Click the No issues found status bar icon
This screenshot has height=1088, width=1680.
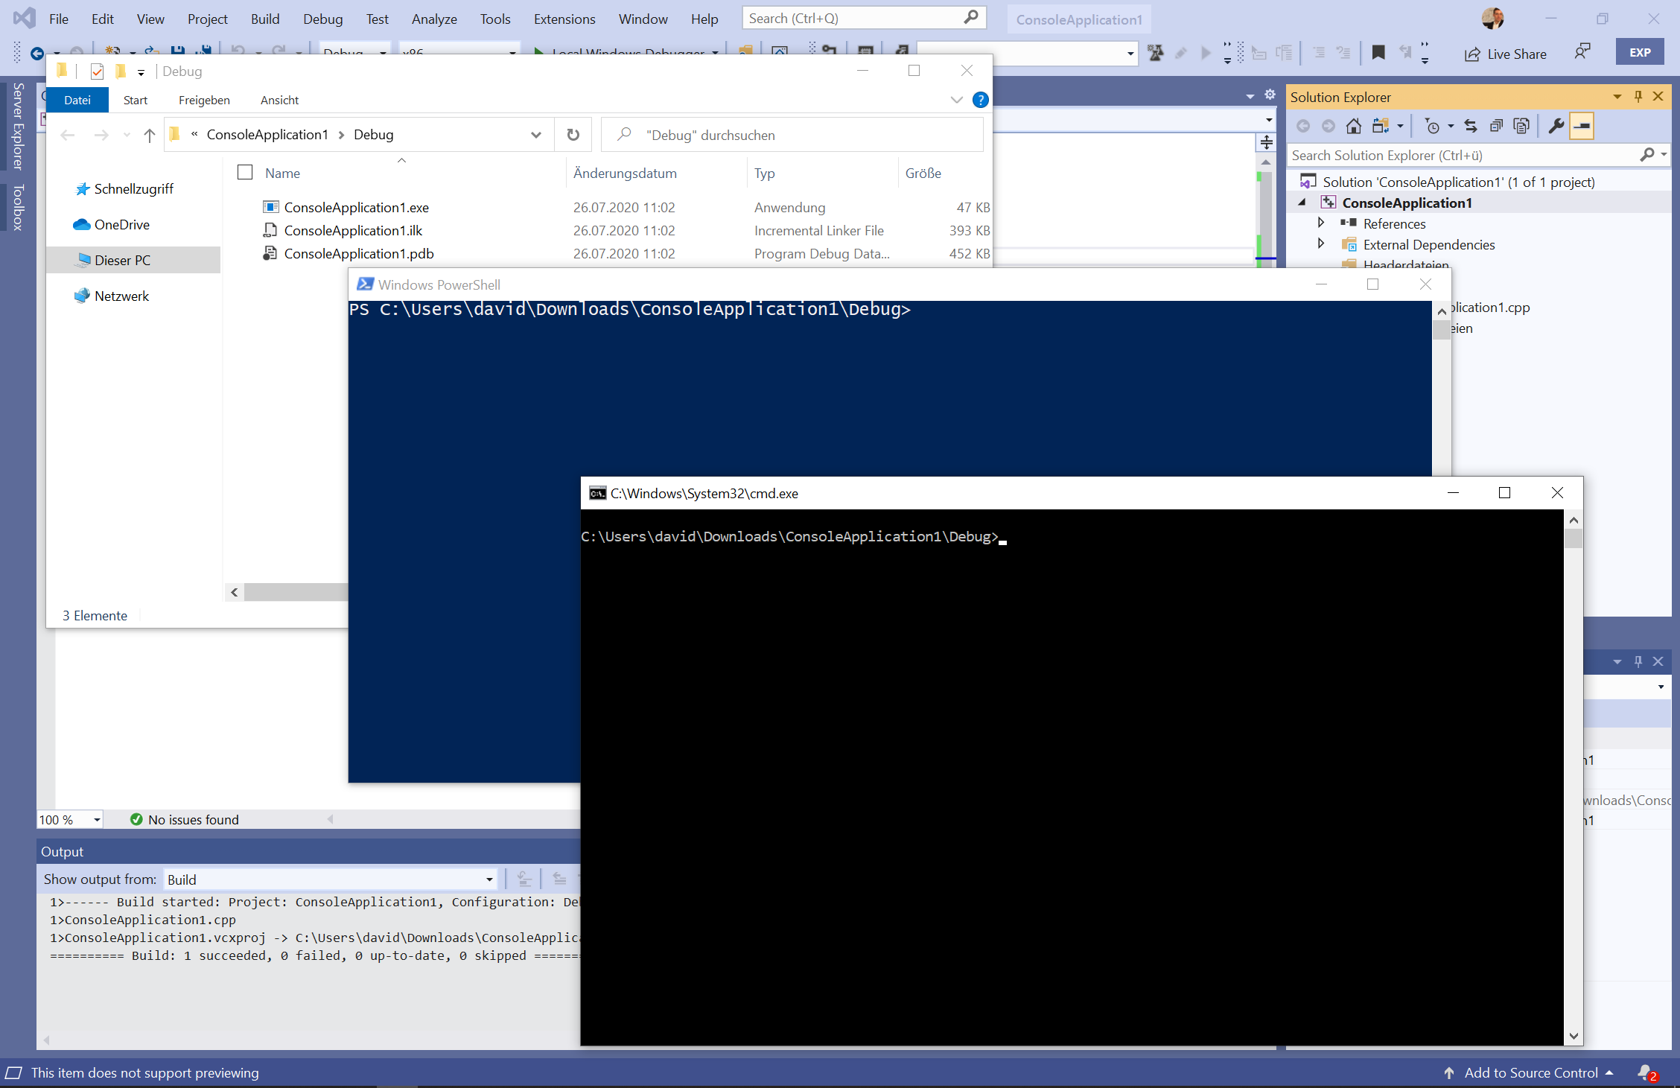tap(182, 818)
